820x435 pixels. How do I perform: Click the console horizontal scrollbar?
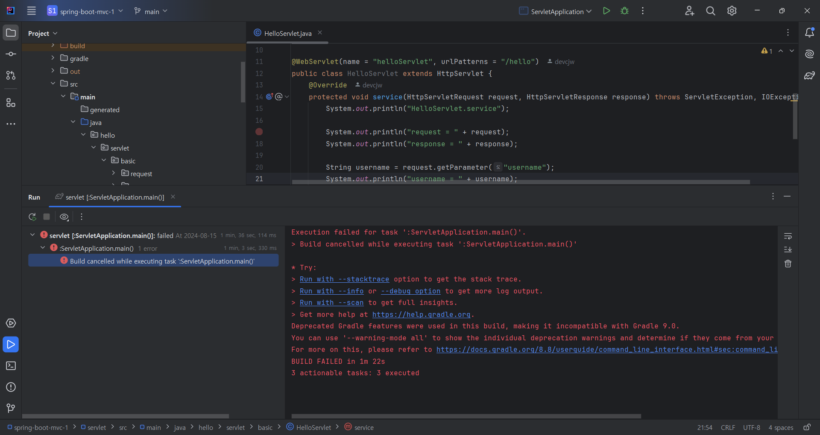point(466,416)
